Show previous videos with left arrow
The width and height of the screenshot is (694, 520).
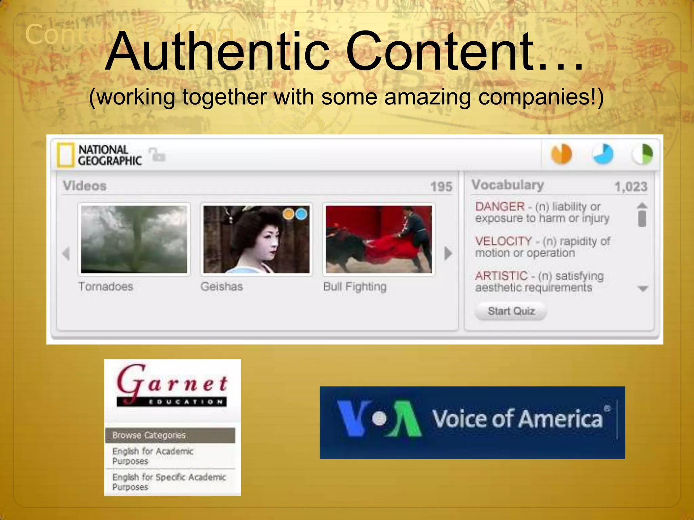66,254
